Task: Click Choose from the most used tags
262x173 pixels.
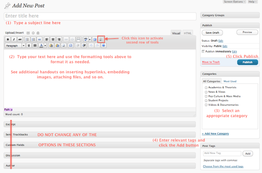Action: [223, 166]
